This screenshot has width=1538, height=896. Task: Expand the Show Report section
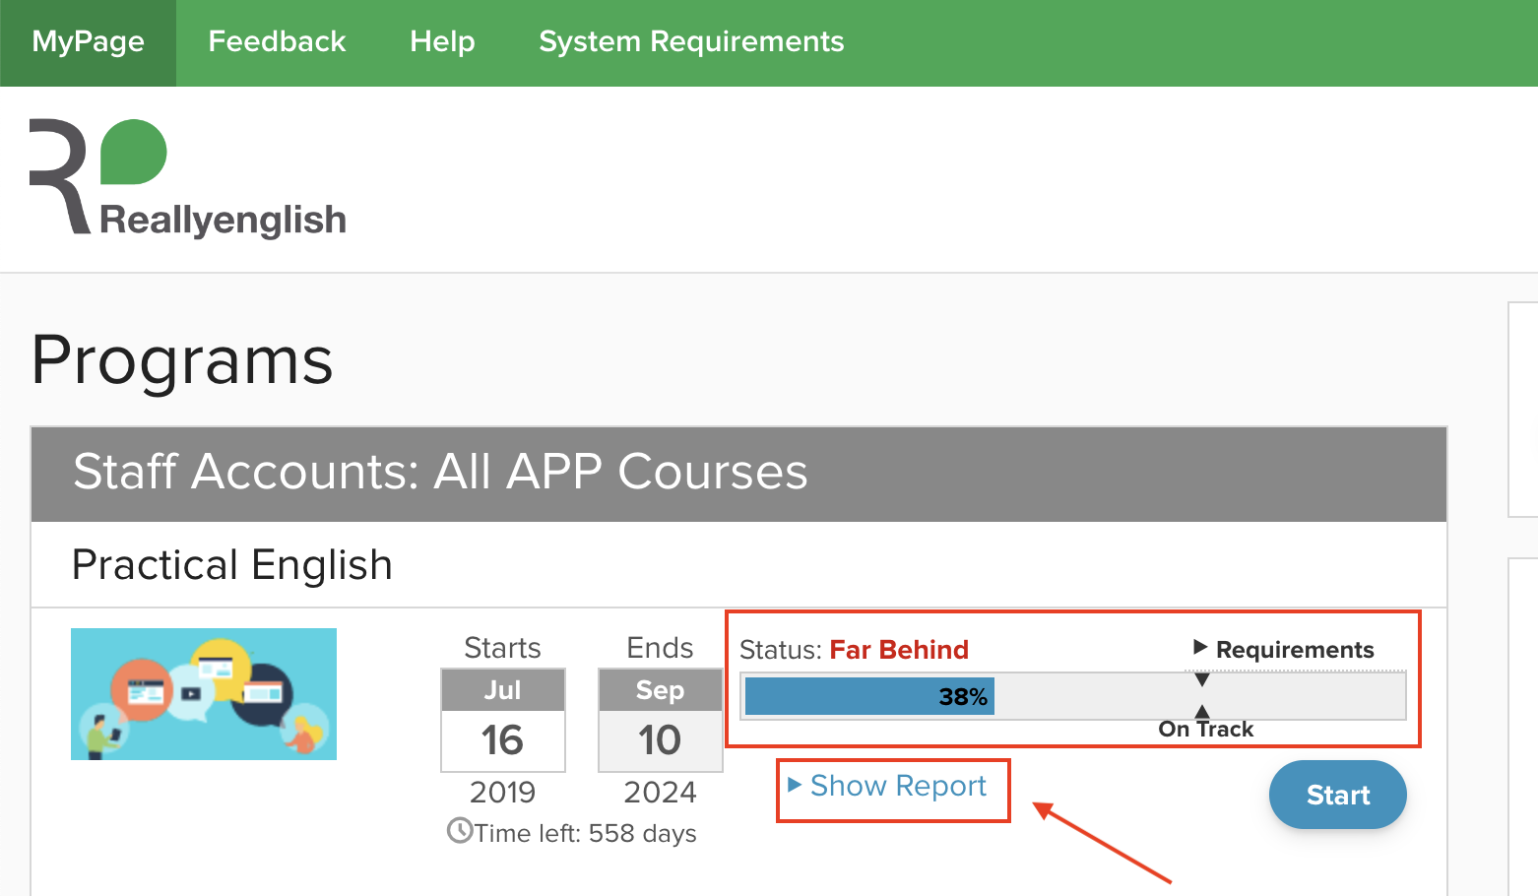tap(896, 786)
